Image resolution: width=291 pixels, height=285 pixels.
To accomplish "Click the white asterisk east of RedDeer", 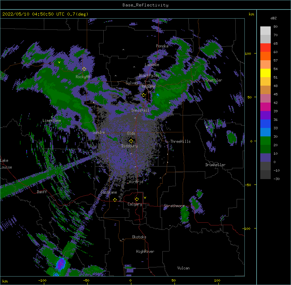I will pos(169,103).
